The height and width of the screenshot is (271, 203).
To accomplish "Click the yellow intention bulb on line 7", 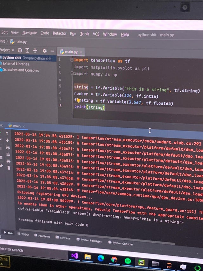I will 78,100.
